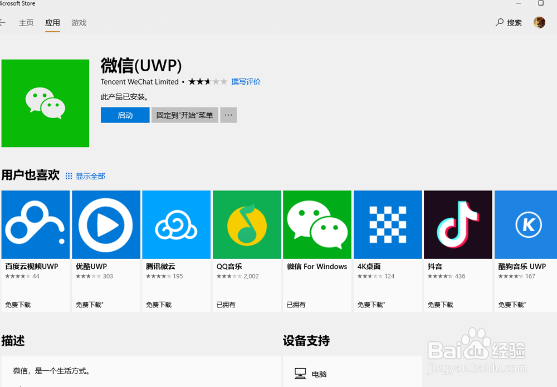Click 已拥有 under QQ音乐
The height and width of the screenshot is (387, 557).
(226, 305)
